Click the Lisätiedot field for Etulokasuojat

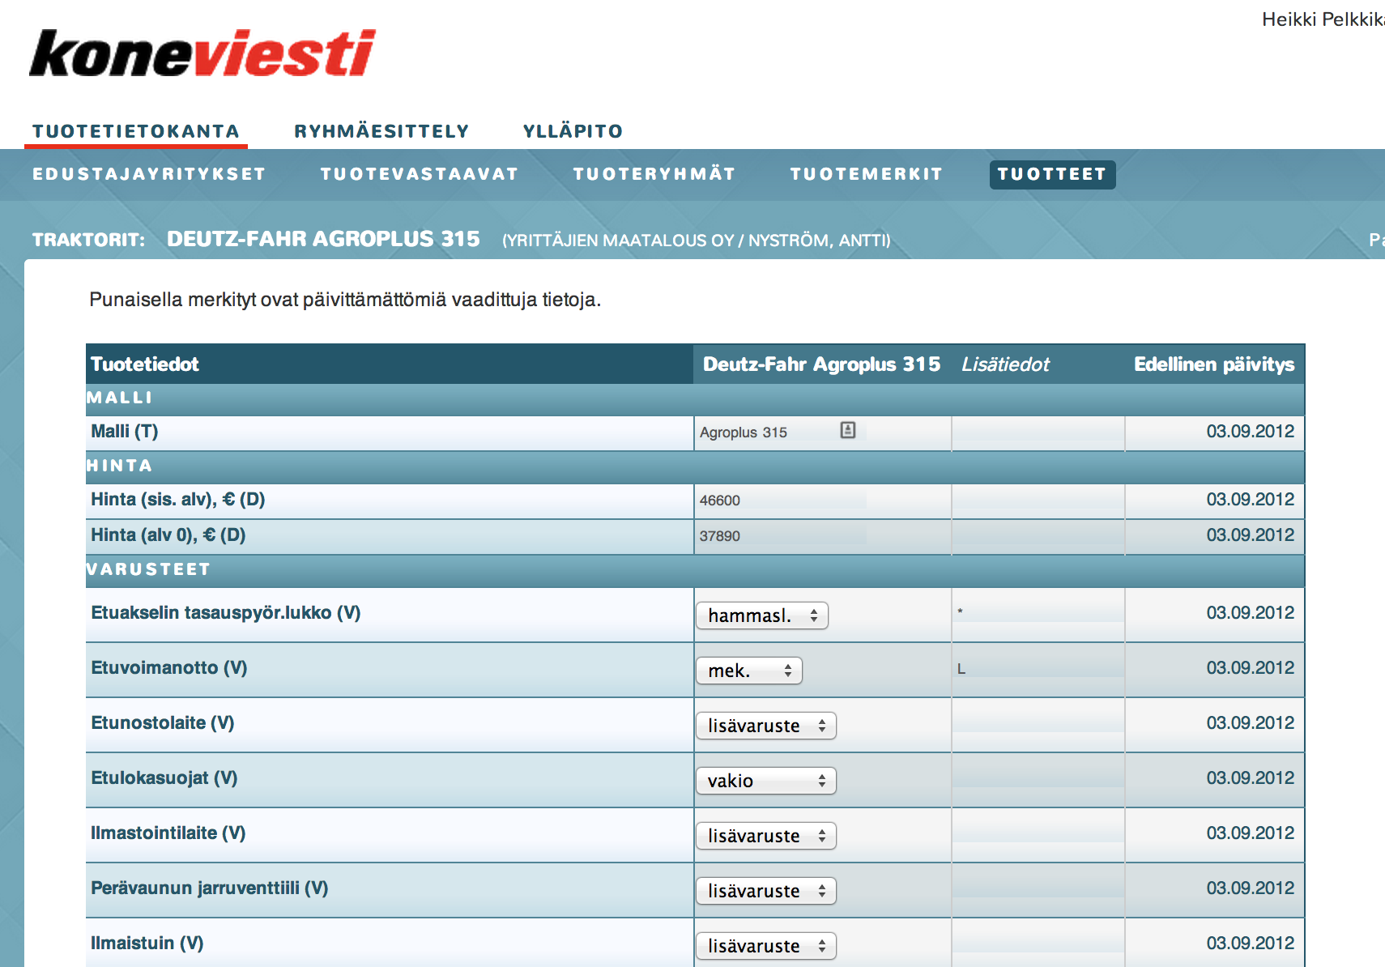coord(1038,777)
